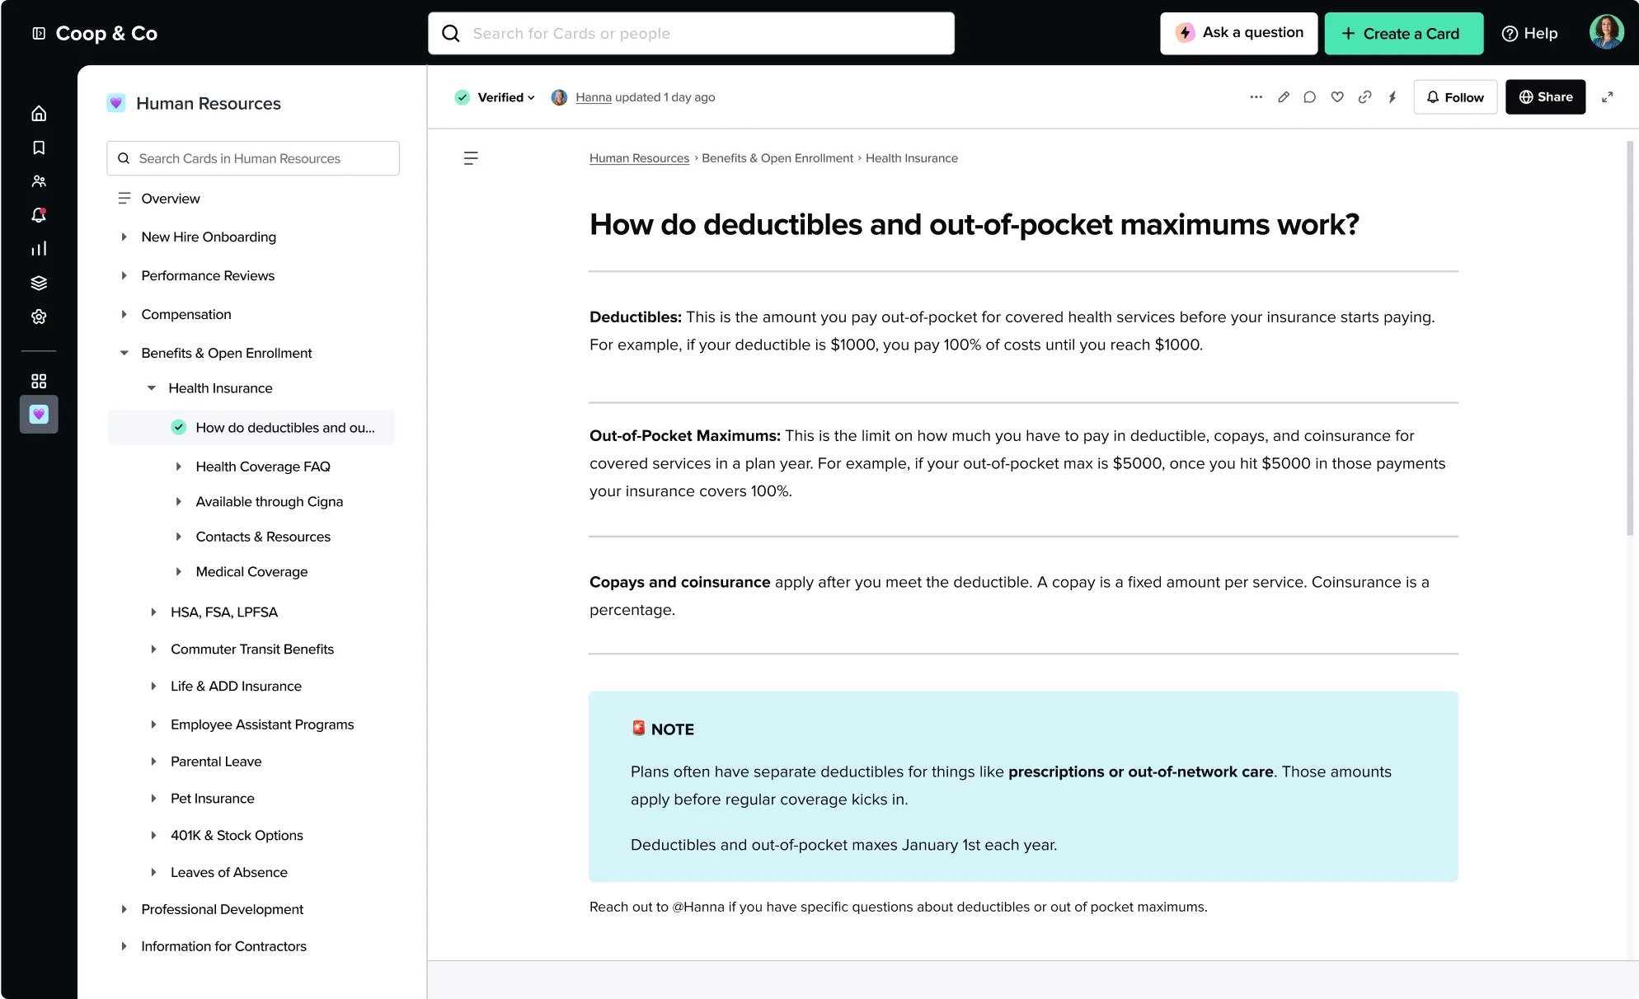Open the Home view in the sidebar
1639x999 pixels.
38,113
